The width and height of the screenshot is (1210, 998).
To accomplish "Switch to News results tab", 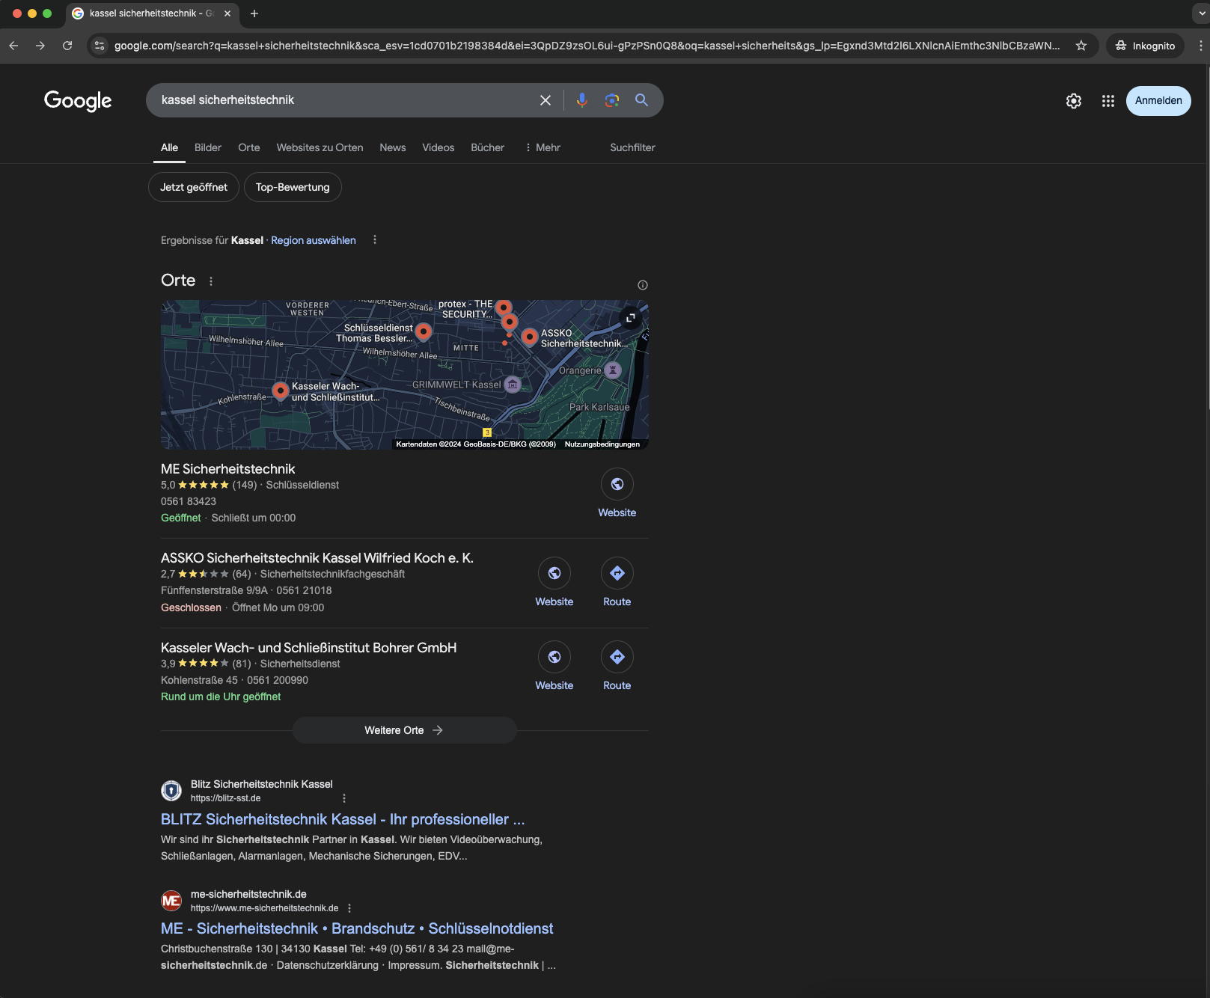I will [393, 147].
